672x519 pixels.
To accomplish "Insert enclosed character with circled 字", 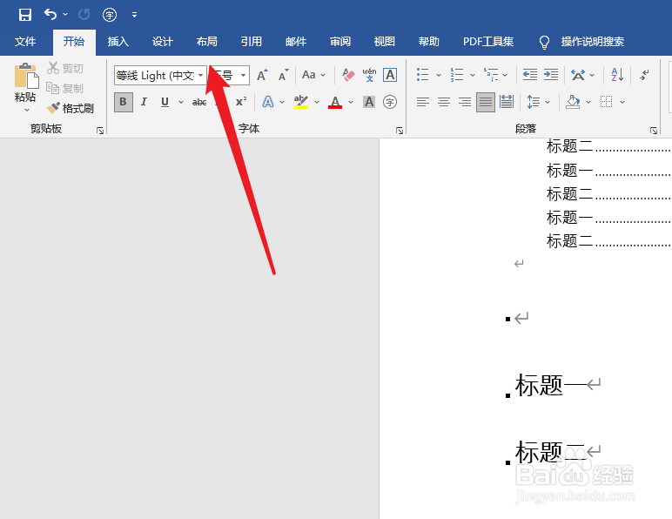I will [x=390, y=102].
